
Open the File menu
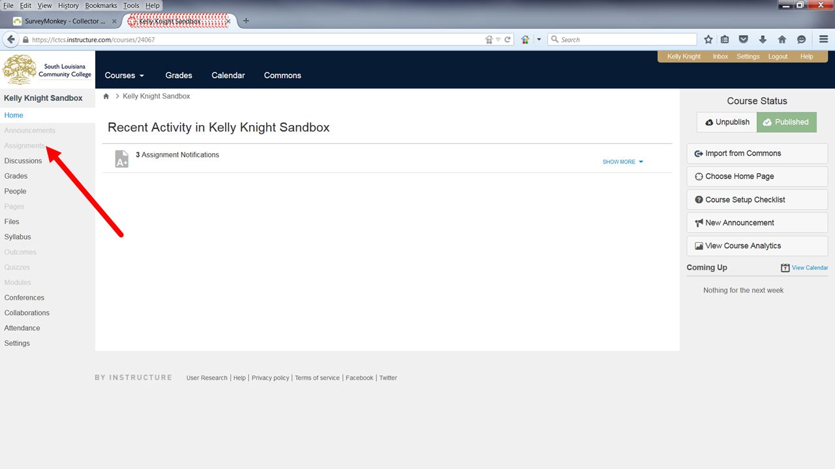(x=8, y=5)
